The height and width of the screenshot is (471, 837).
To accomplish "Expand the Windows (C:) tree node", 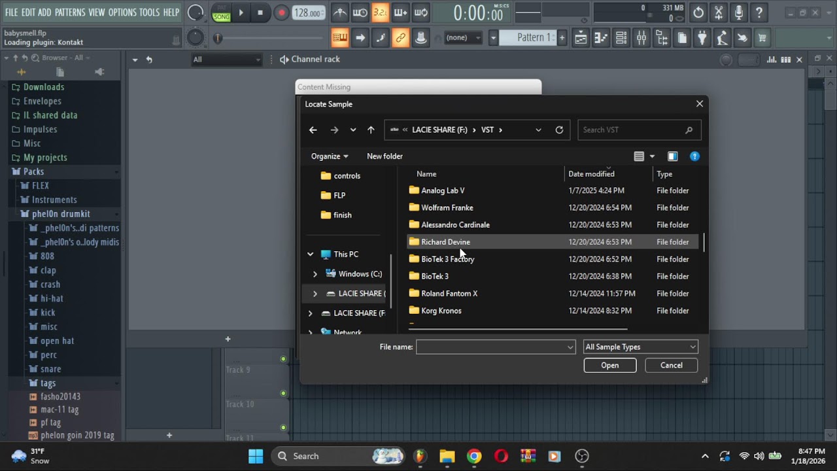I will click(x=315, y=274).
